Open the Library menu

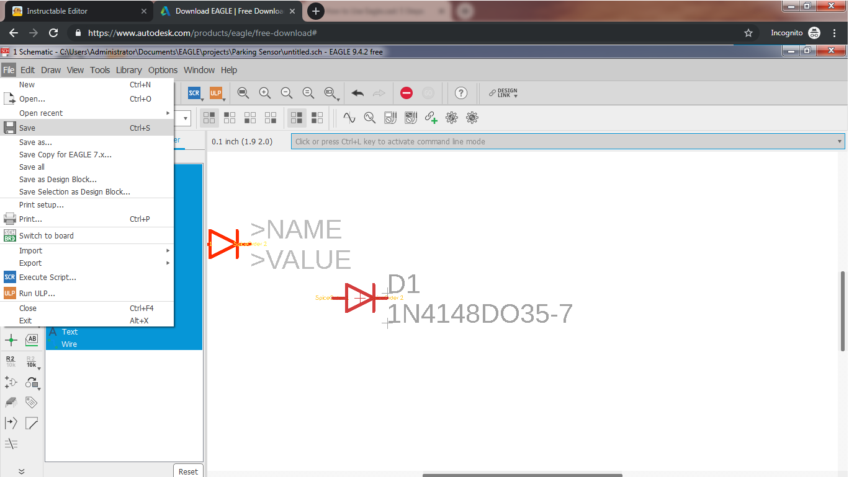(x=129, y=70)
